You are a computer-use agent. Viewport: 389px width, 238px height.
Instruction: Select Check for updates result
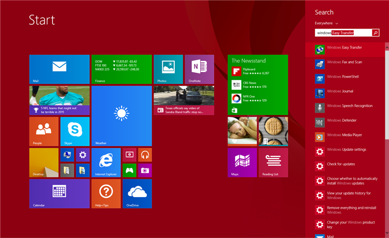[345, 166]
